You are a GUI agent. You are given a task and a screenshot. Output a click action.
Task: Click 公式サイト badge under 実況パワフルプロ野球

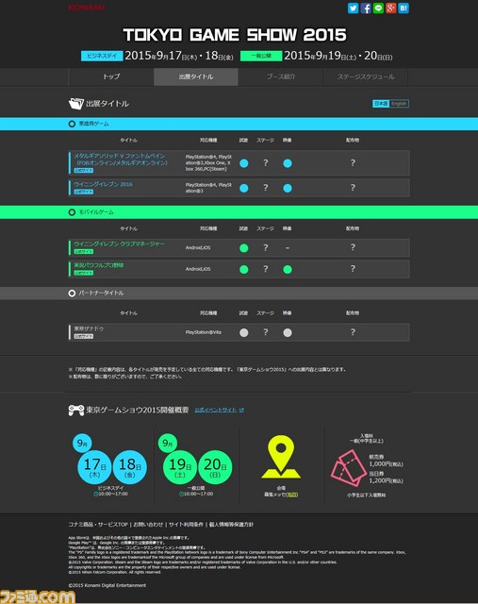pyautogui.click(x=84, y=273)
